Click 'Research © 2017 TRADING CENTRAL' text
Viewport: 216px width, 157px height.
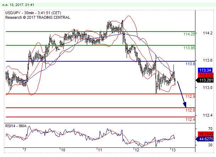pos(38,17)
